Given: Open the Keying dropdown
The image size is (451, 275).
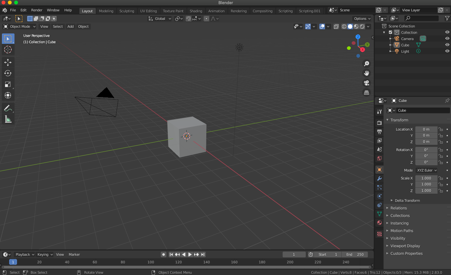Looking at the screenshot, I should click(45, 255).
